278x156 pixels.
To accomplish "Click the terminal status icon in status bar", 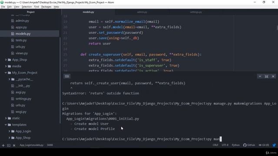I will (9, 146).
